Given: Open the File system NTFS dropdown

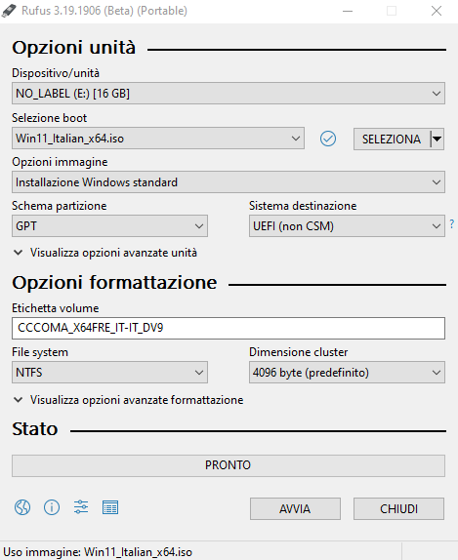Looking at the screenshot, I should pos(109,372).
